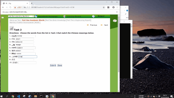The height and width of the screenshot is (98, 174).
Task: Click the daisy flower icon on right
Action: pyautogui.click(x=115, y=21)
